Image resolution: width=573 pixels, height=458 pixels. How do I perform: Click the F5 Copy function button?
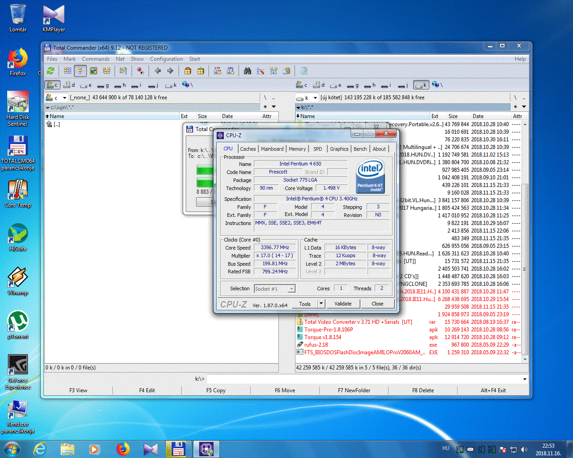click(x=216, y=390)
